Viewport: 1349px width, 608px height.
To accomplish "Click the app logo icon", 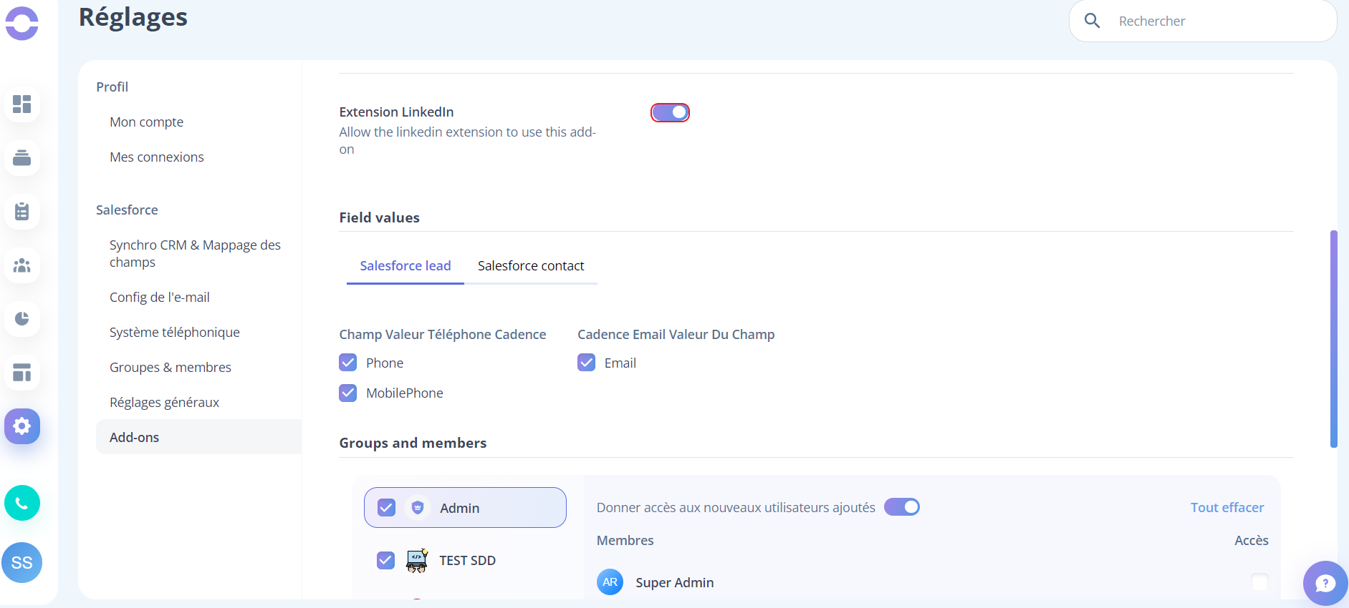I will [x=21, y=23].
